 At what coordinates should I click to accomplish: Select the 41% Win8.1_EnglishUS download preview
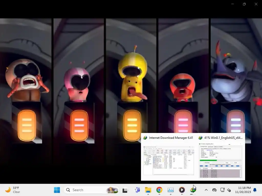[x=221, y=157]
